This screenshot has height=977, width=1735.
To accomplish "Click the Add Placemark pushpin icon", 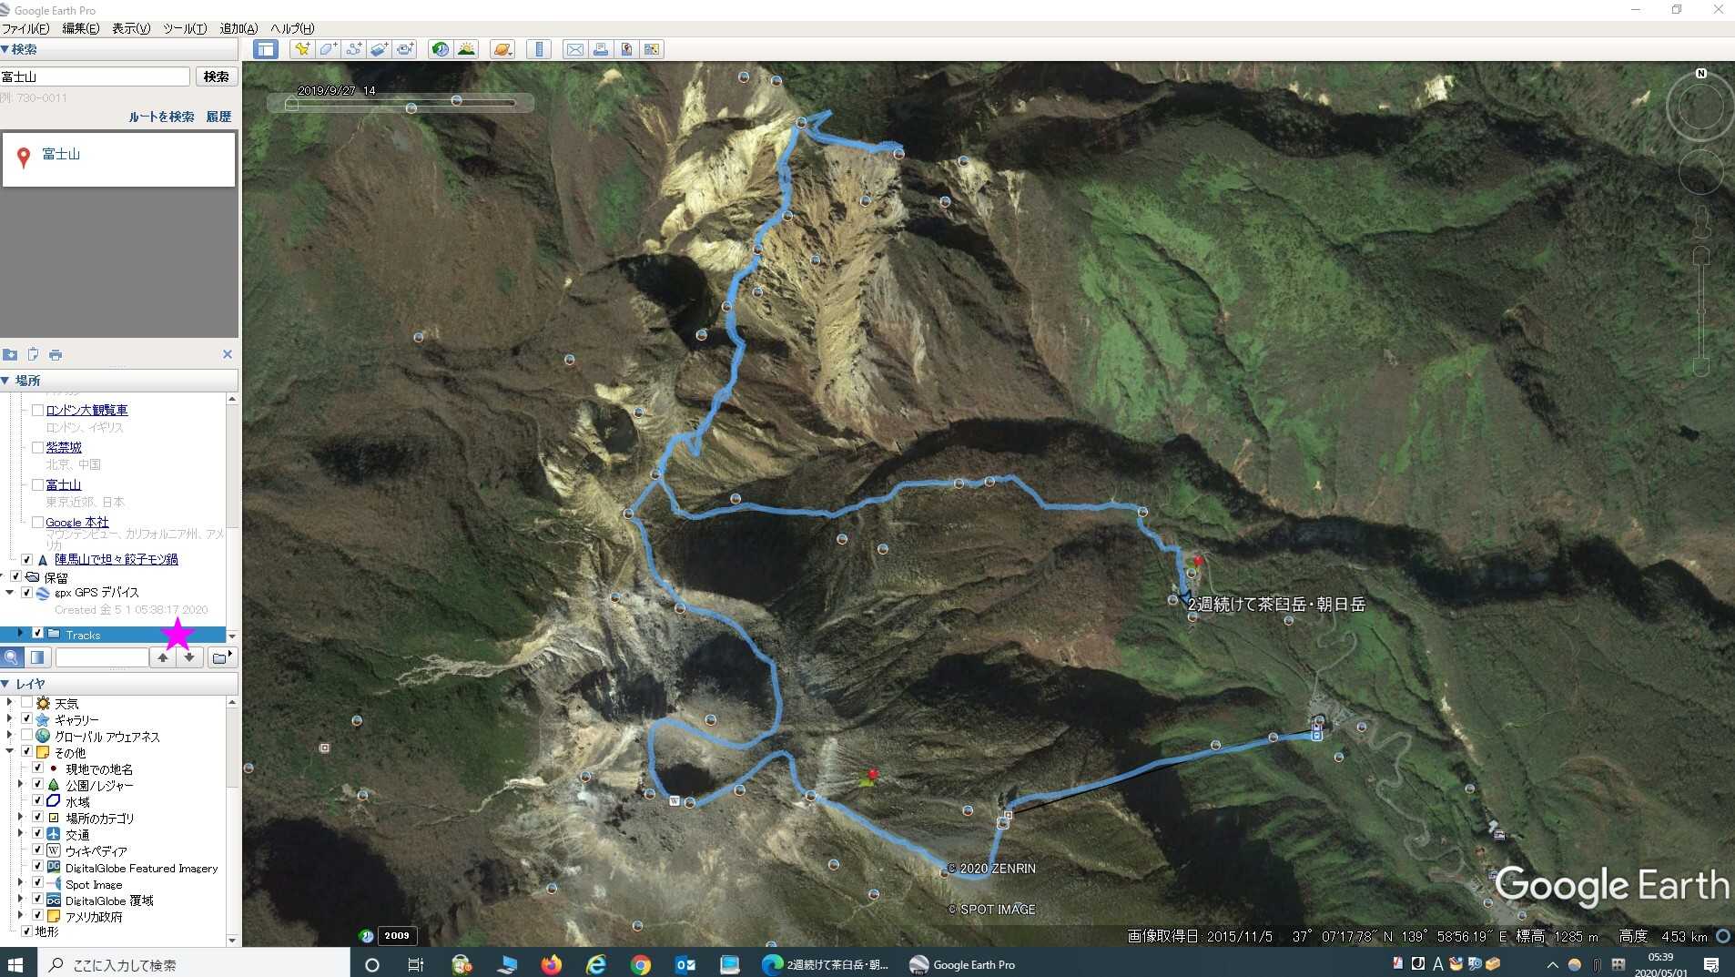I will (x=301, y=49).
